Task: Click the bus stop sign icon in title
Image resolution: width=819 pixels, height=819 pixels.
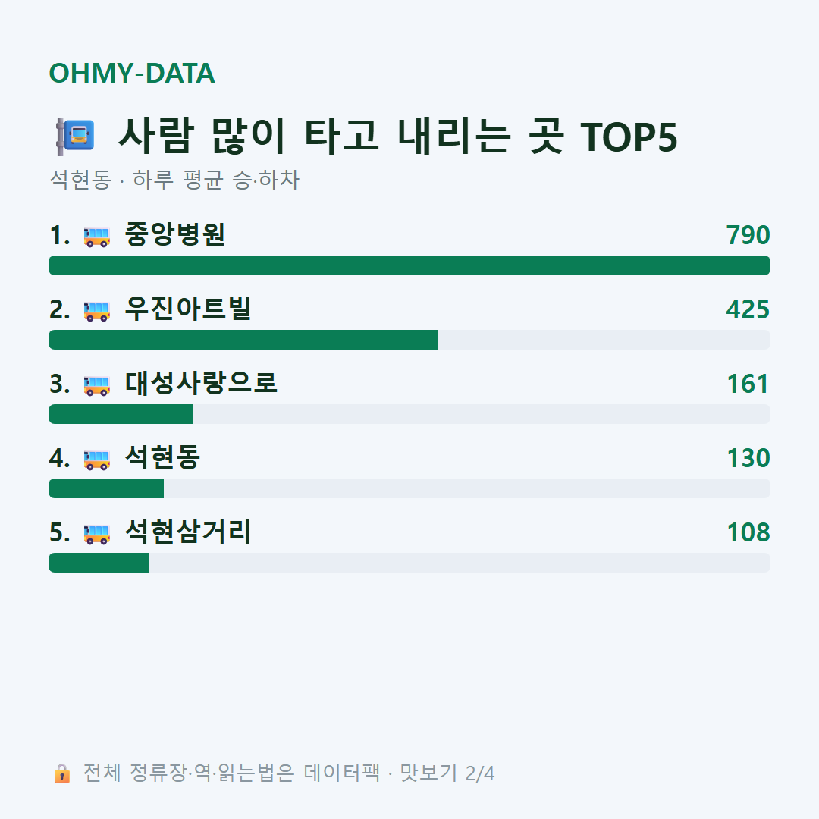Action: 76,136
